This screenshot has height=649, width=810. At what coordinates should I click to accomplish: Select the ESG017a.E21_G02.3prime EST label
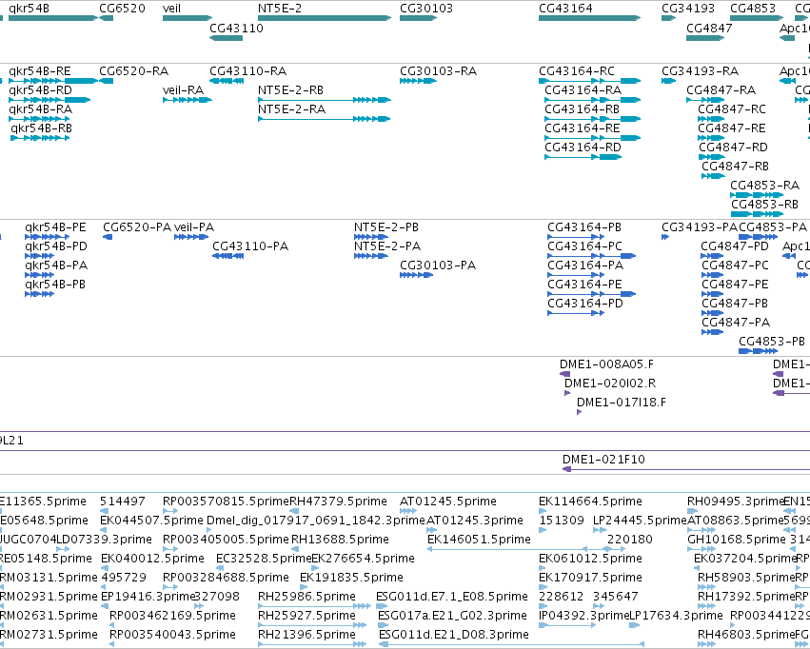coord(452,616)
